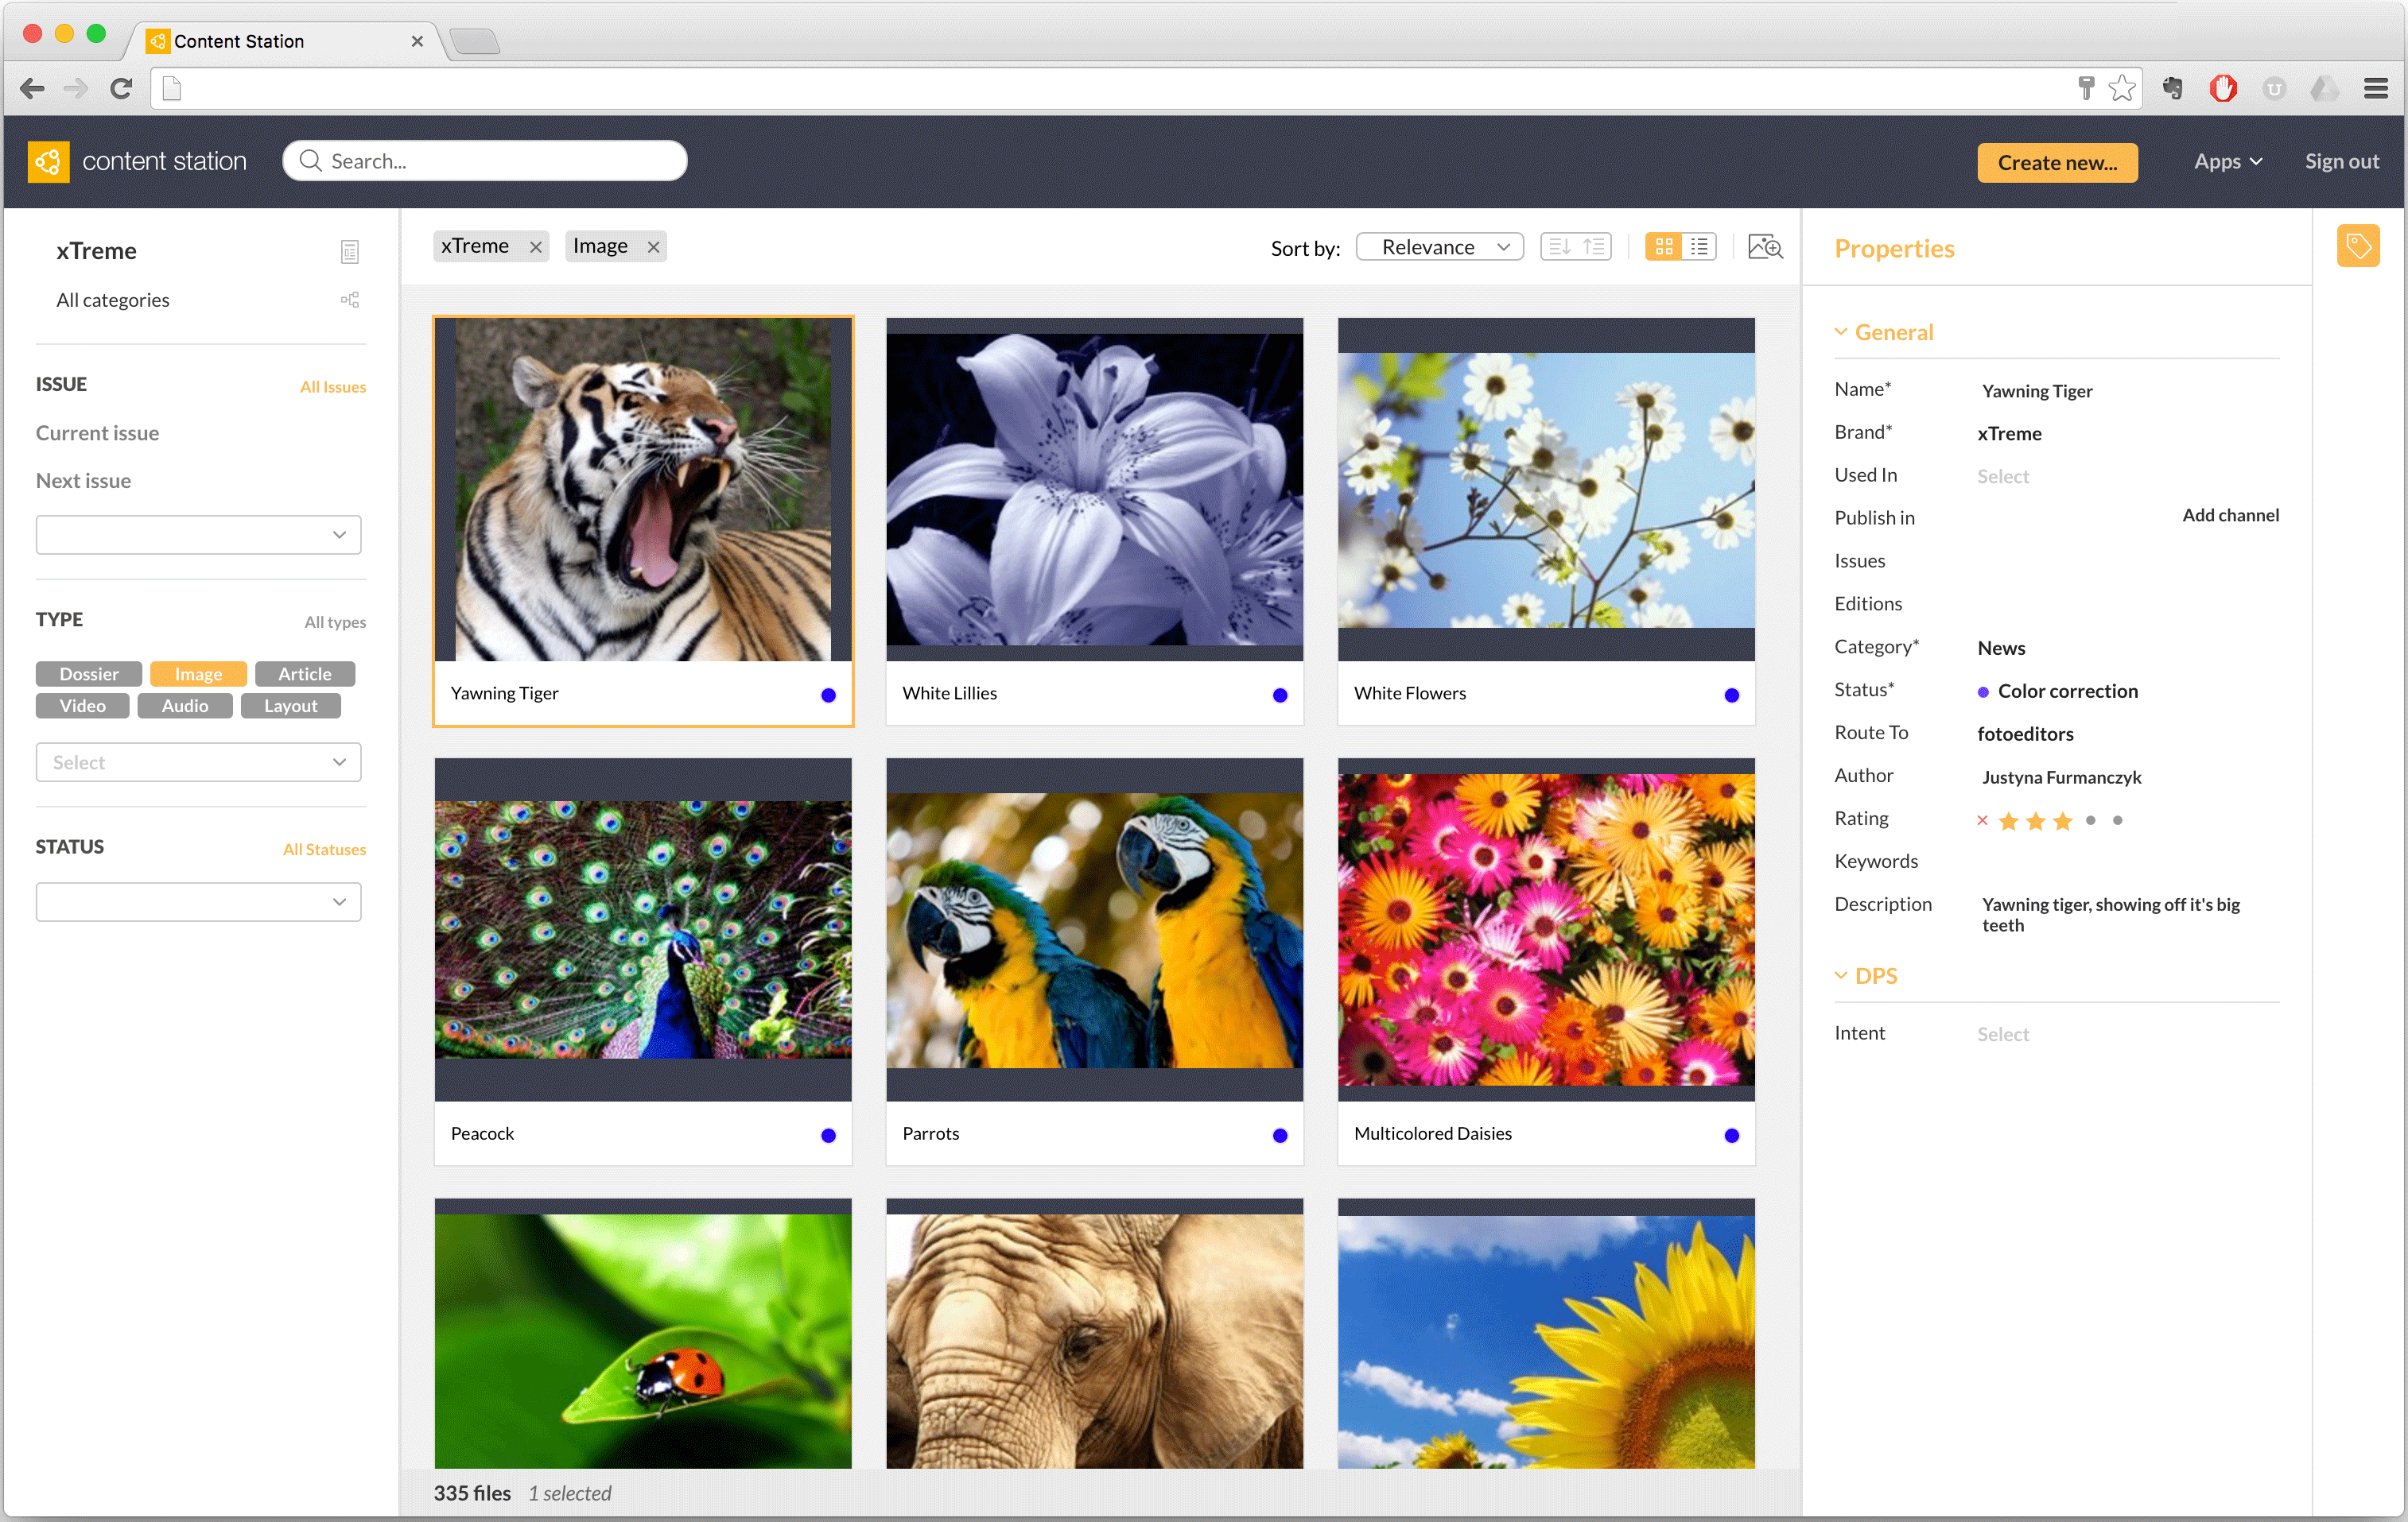
Task: Switch to list view
Action: (x=1699, y=247)
